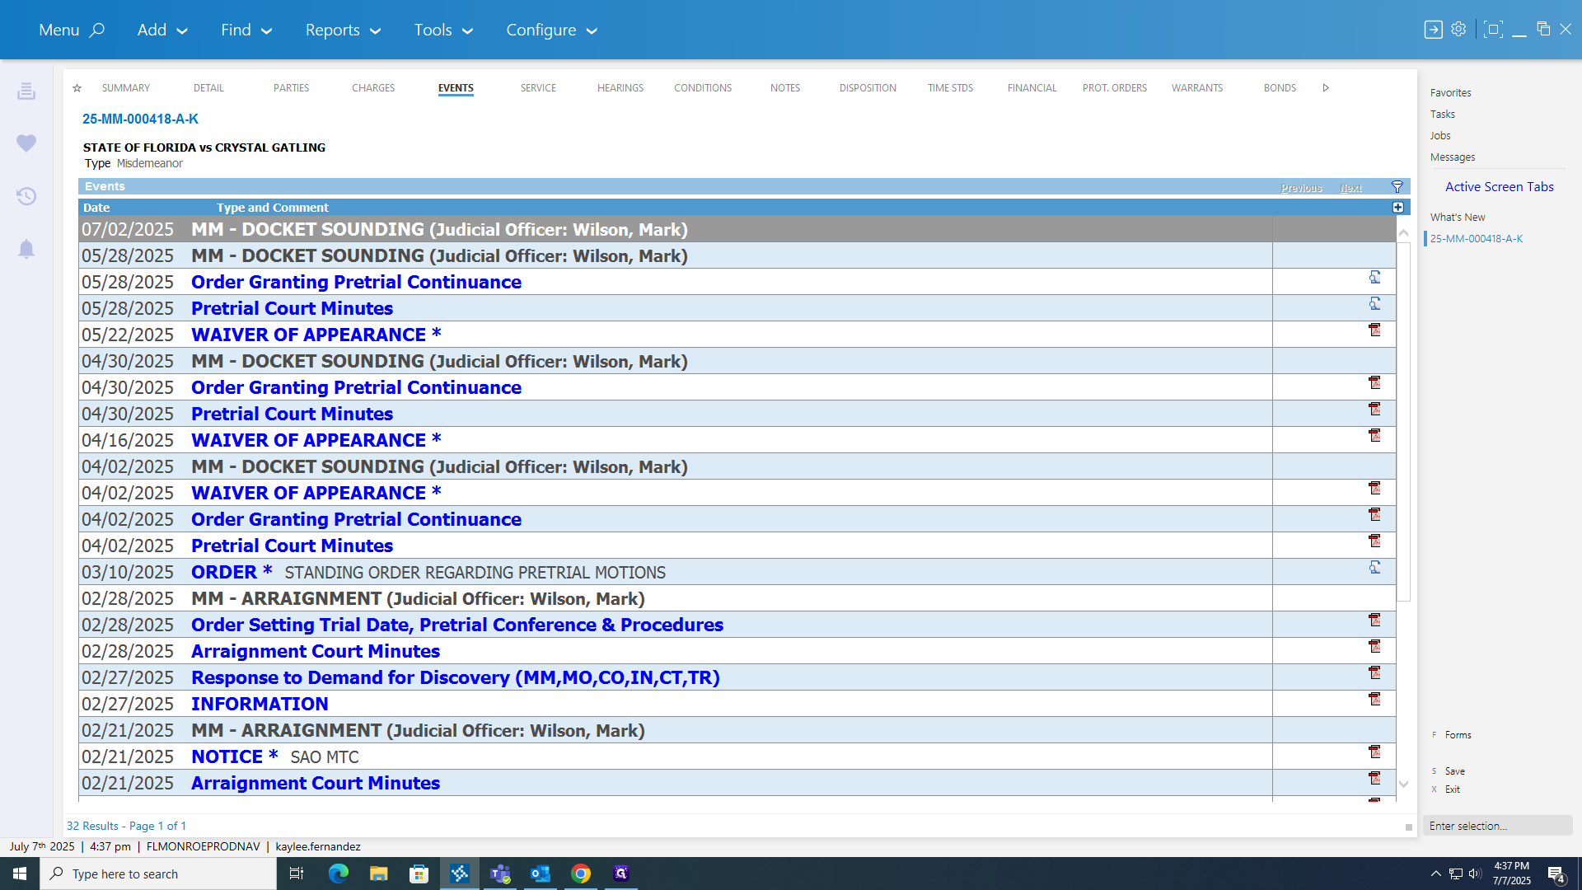Open Favorites in right panel
Viewport: 1582px width, 890px height.
[1450, 93]
